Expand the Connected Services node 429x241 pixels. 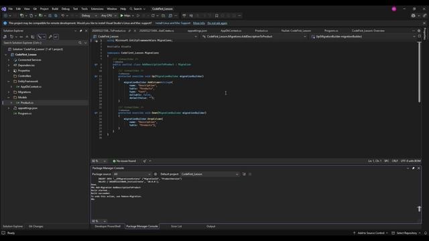(9, 60)
